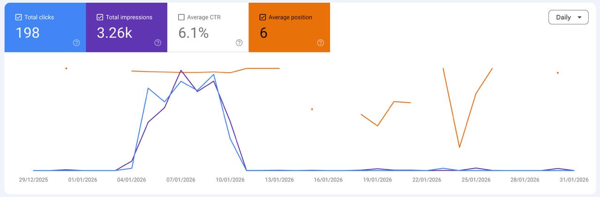Uncheck the Total clicks checkbox
600x197 pixels.
tap(19, 17)
